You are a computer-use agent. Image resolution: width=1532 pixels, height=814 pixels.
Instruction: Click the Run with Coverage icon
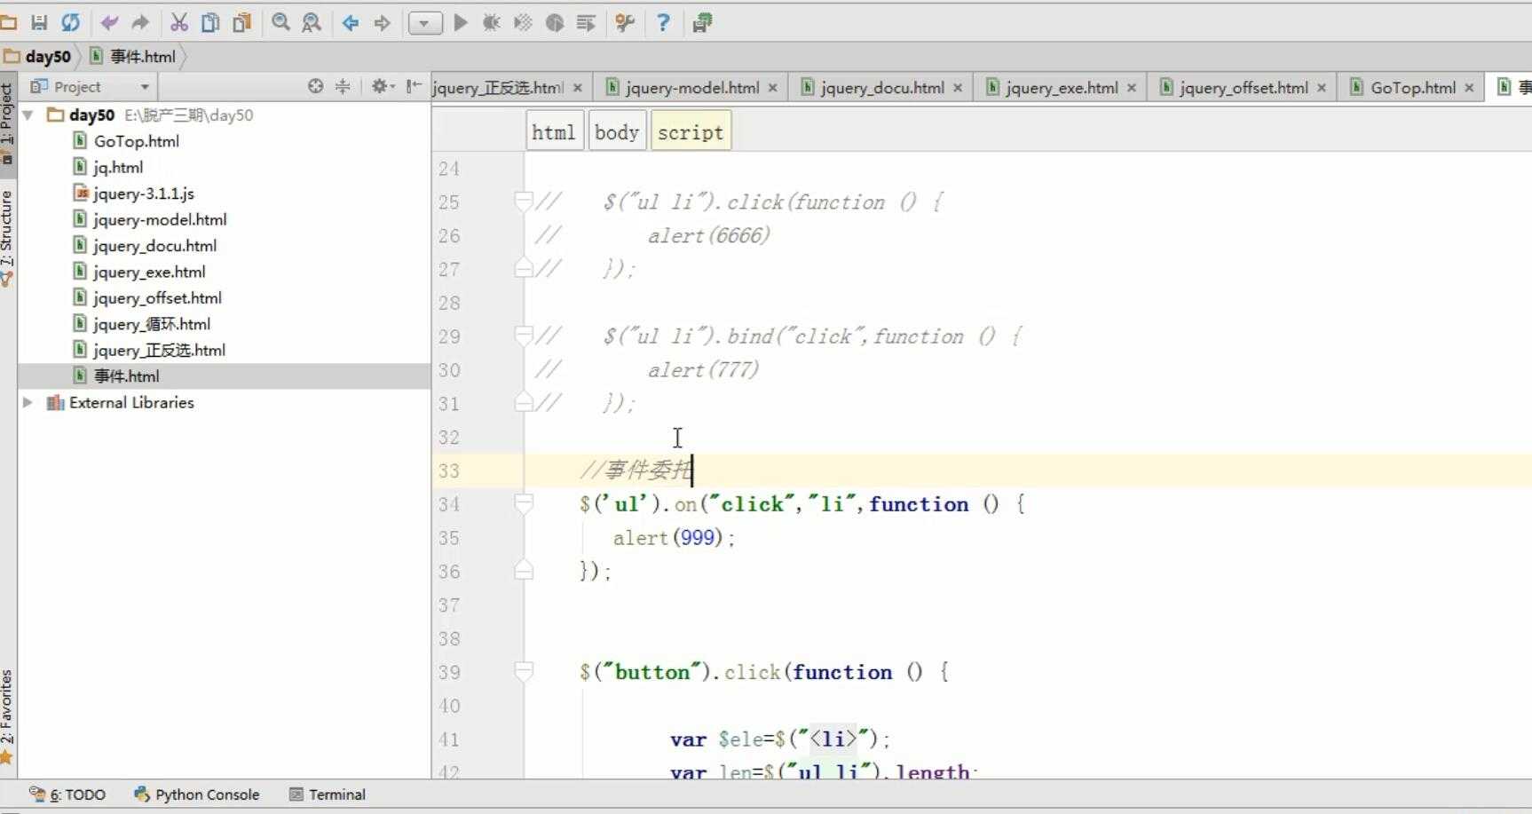523,23
